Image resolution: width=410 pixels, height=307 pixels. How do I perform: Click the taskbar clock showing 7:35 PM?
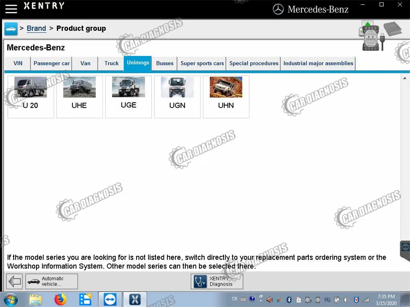386,300
